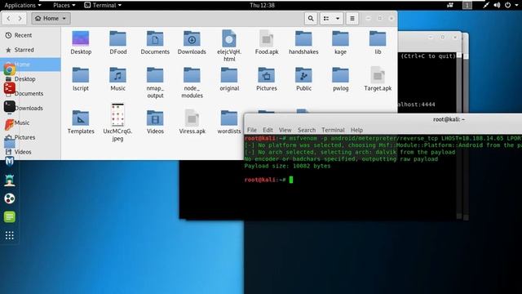Open the Templates folder
The height and width of the screenshot is (294, 522).
click(x=81, y=122)
